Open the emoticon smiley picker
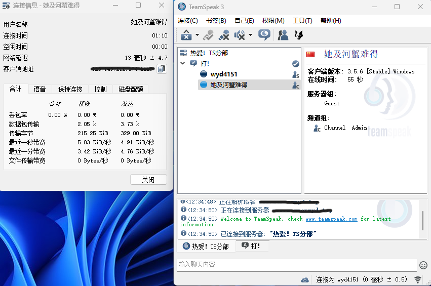 point(423,265)
